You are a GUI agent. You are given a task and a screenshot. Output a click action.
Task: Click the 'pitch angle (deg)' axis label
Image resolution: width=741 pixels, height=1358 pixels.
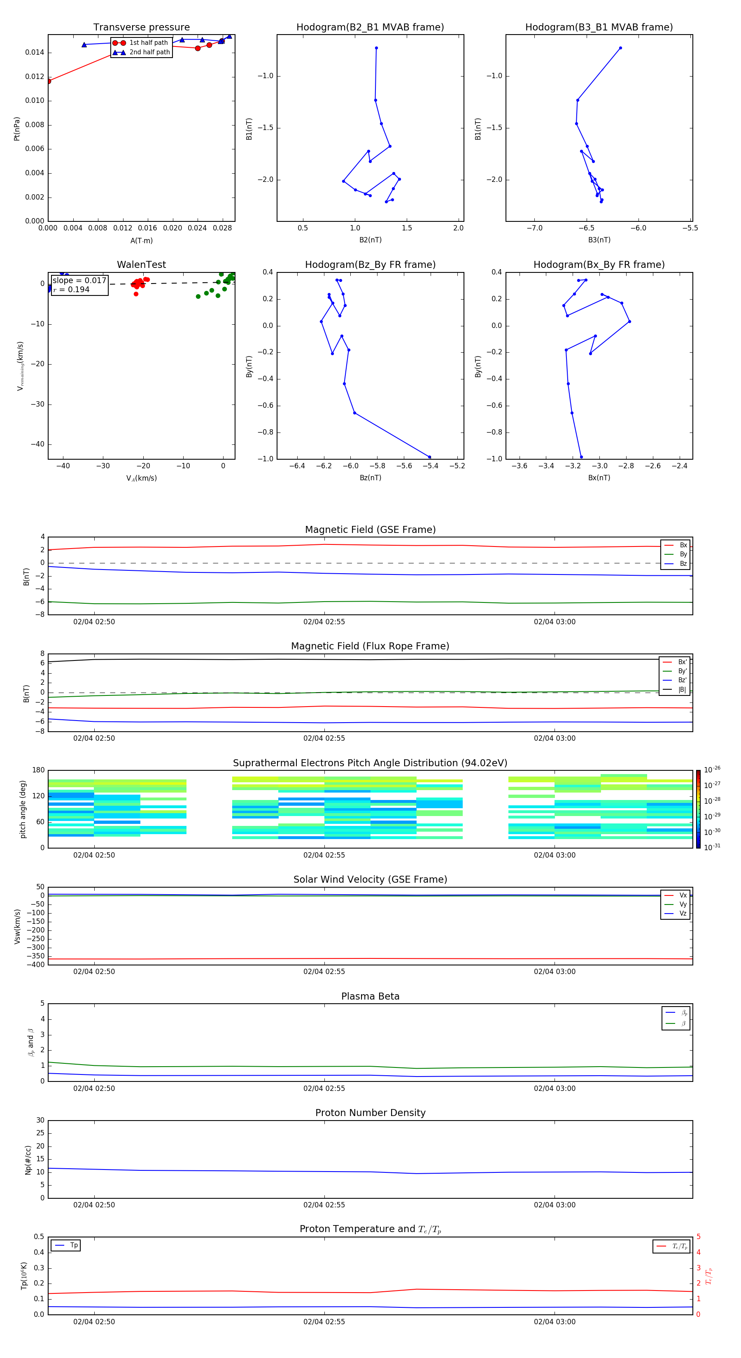point(23,809)
